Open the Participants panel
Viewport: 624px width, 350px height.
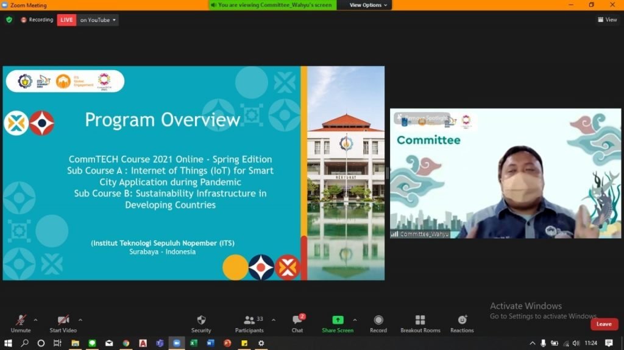point(249,324)
